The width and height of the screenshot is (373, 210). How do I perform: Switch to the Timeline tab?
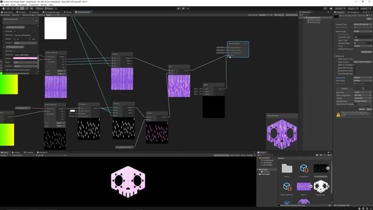coord(29,152)
